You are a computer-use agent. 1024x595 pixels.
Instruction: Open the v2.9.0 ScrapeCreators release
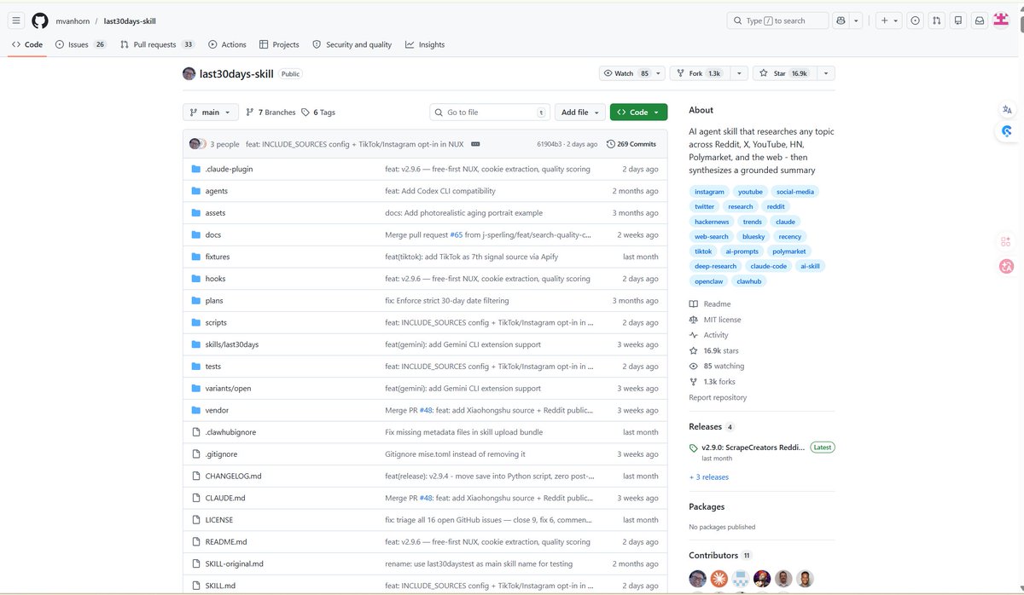(754, 448)
